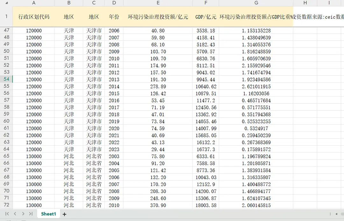Viewport: 344px width, 221px height.
Task: Select cell with ratio 2.155929546
Action: pyautogui.click(x=256, y=66)
